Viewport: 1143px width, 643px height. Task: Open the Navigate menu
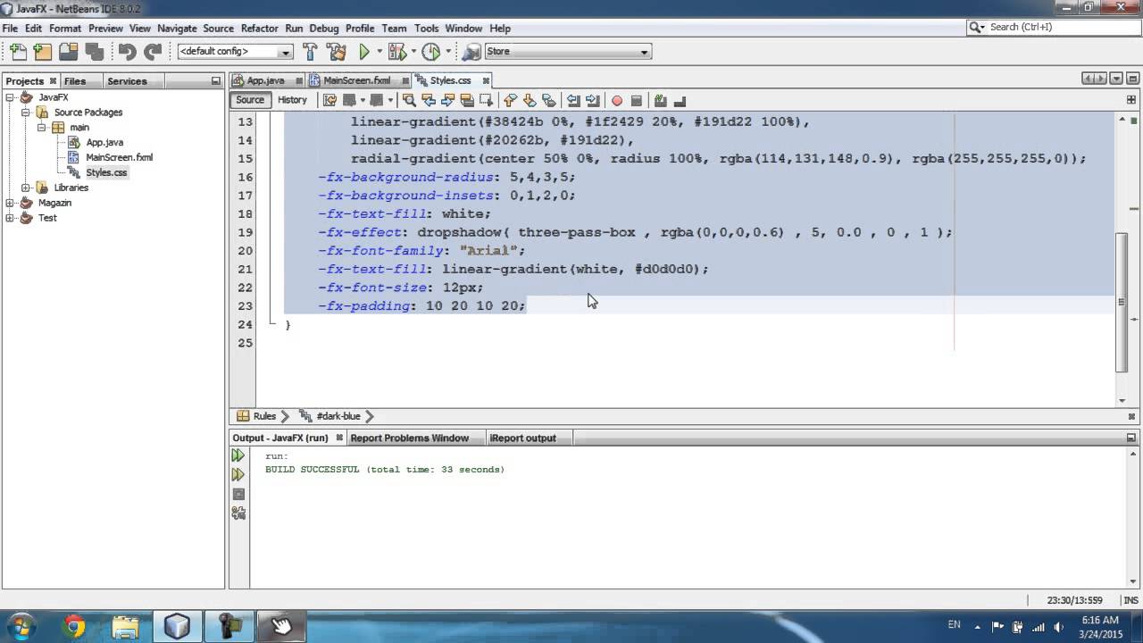point(177,28)
